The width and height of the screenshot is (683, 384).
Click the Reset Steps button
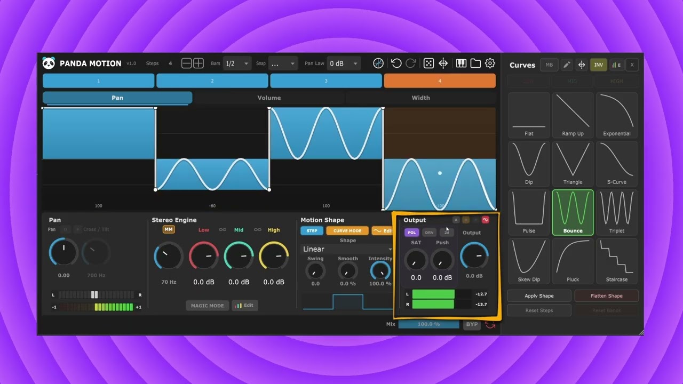539,310
